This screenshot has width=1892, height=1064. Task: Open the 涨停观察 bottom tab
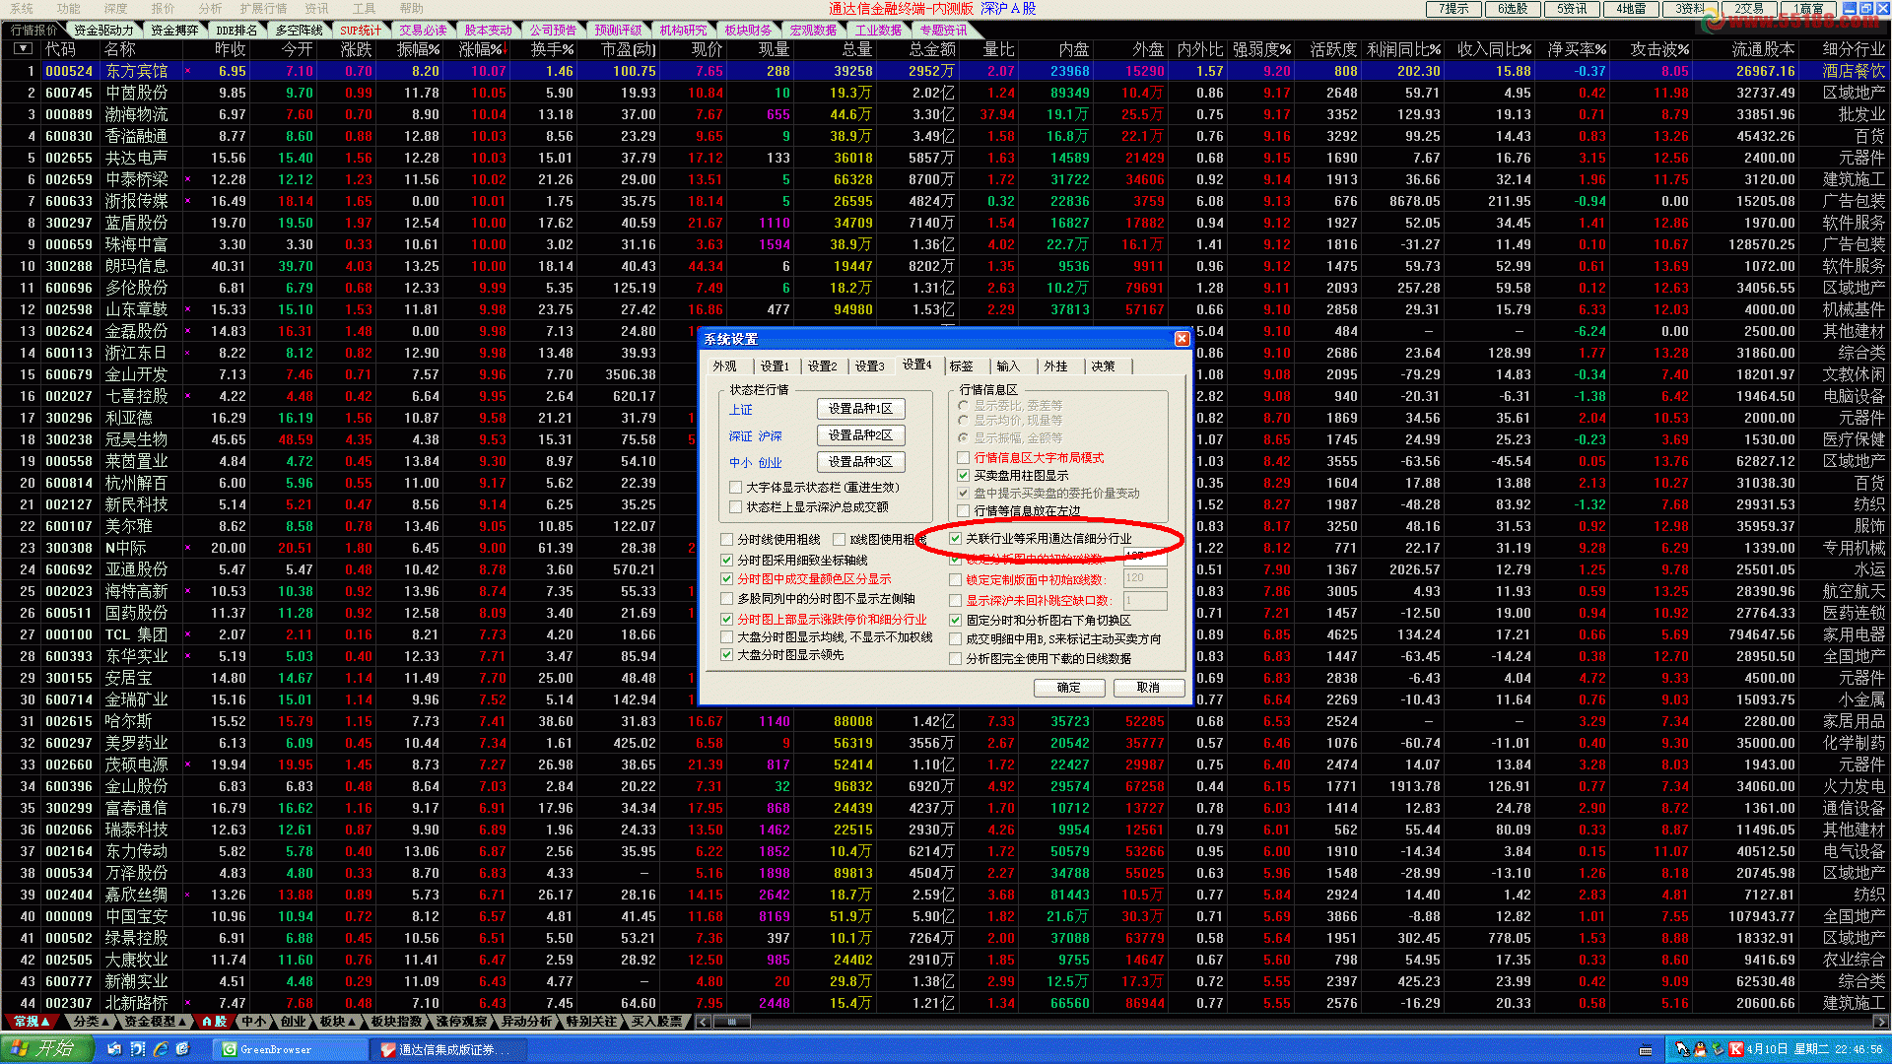[461, 1022]
